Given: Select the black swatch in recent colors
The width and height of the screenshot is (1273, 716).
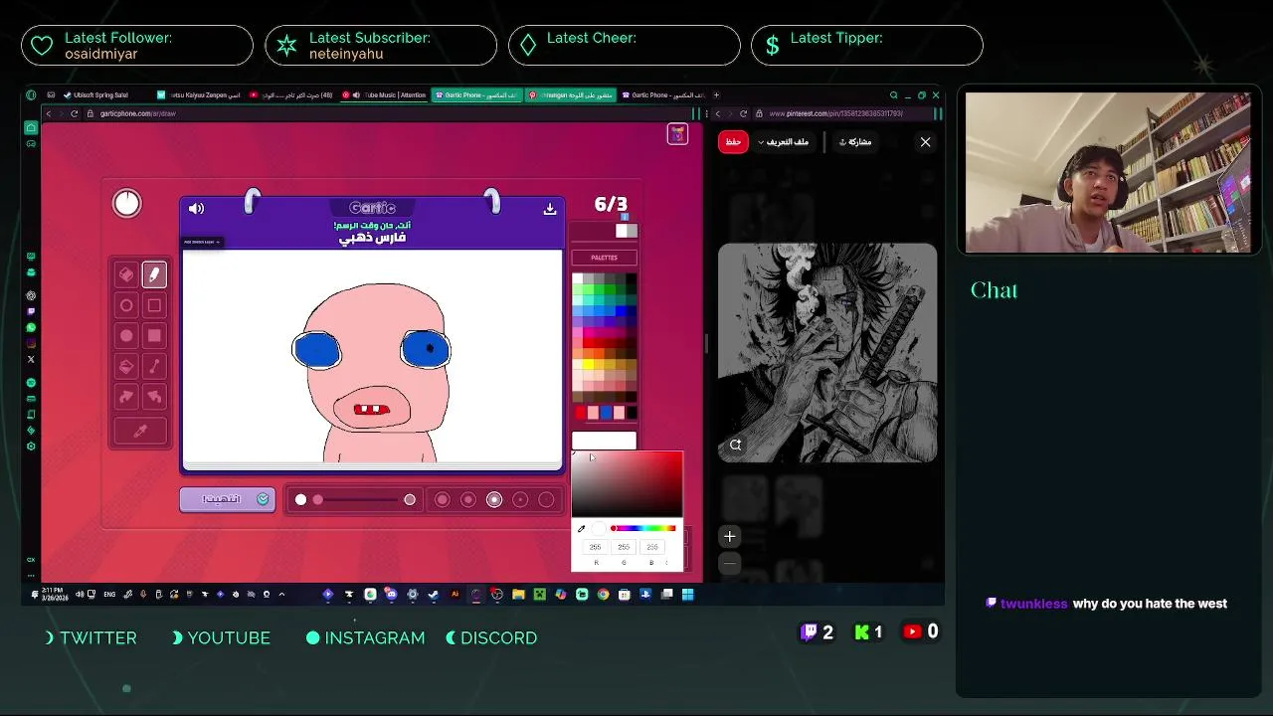Looking at the screenshot, I should click(631, 413).
